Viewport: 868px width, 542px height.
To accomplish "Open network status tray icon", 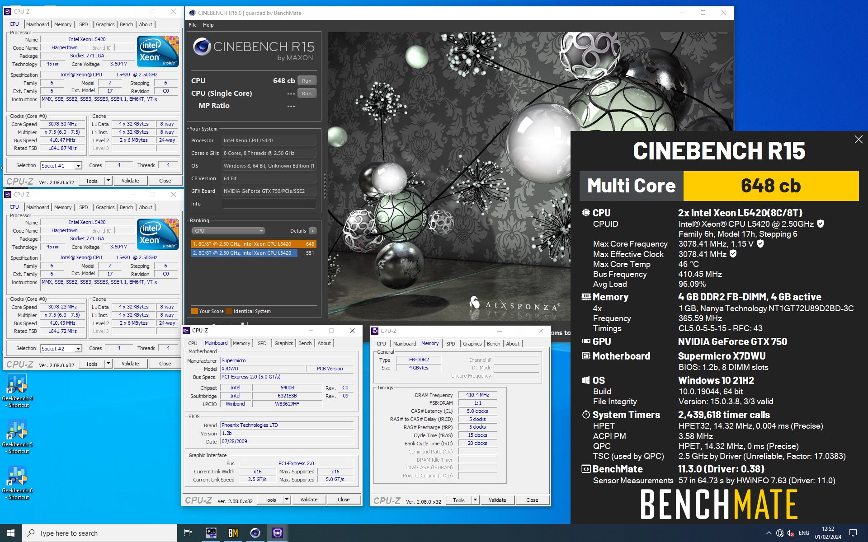I will coord(780,533).
